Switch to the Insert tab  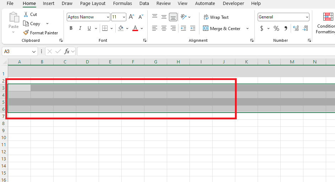pyautogui.click(x=49, y=4)
